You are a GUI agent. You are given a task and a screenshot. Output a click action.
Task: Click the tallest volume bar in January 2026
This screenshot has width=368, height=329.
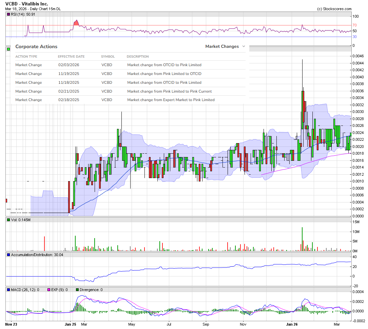click(x=302, y=239)
